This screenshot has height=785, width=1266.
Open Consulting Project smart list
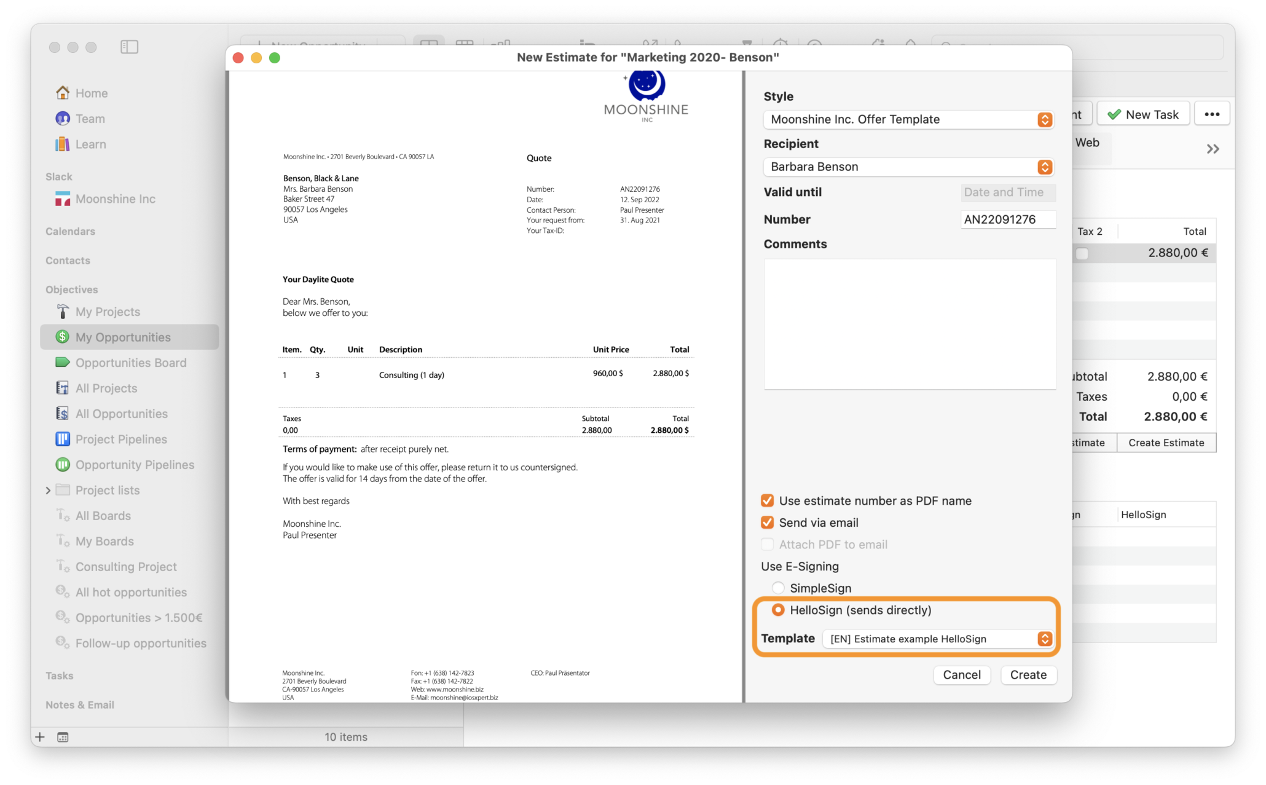(x=126, y=567)
